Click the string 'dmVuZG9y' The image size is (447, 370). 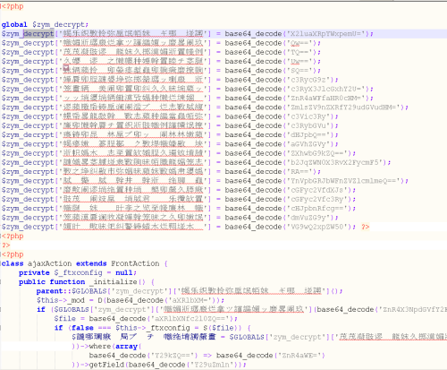pos(308,218)
